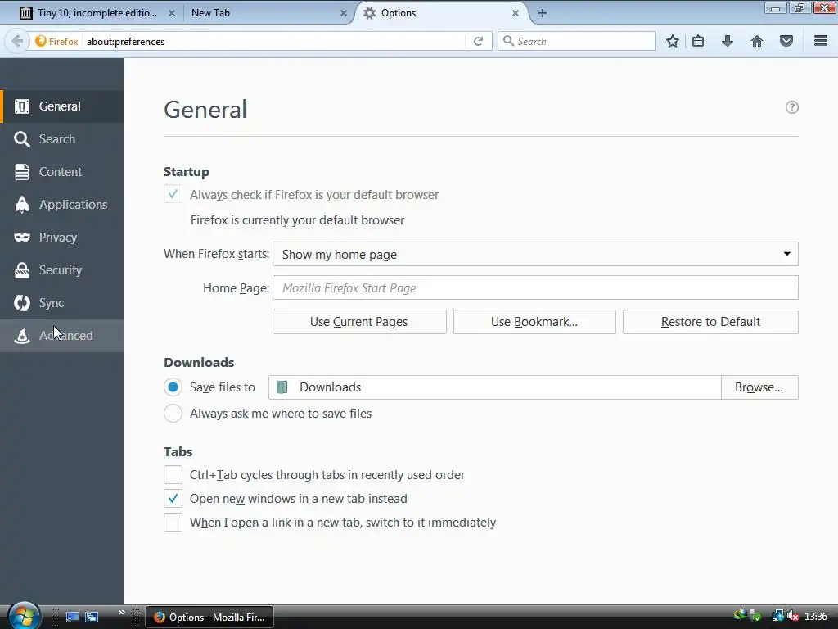
Task: Go to home page via house icon
Action: click(757, 41)
